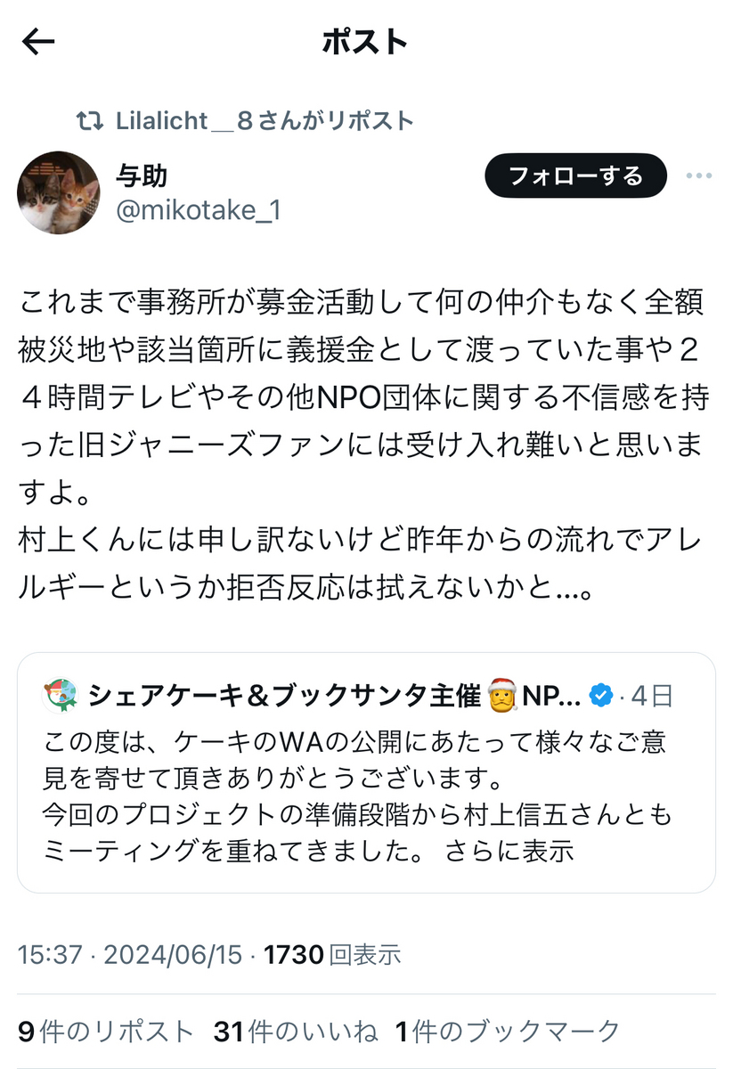View the 9件のリポスト list
Image resolution: width=733 pixels, height=1069 pixels.
[x=106, y=1032]
